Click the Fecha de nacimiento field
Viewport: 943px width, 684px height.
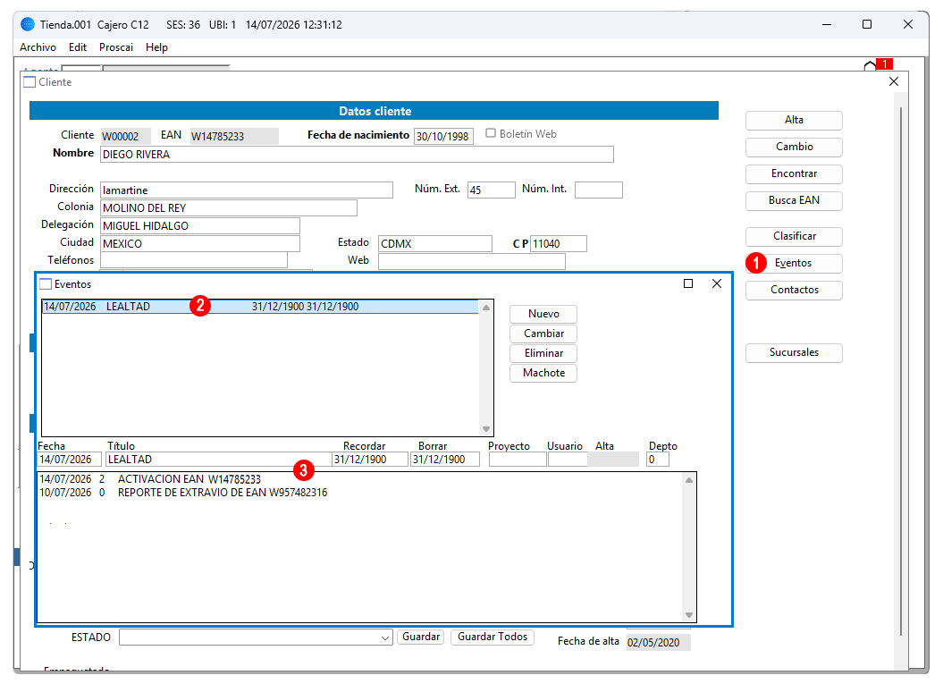tap(443, 136)
